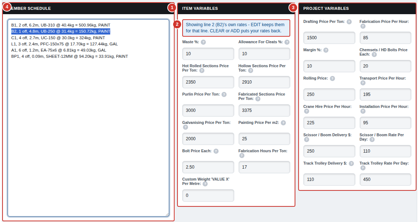Click the 'Showing line 2 (B2)'s own rates' notice
The height and width of the screenshot is (222, 419).
pyautogui.click(x=236, y=28)
